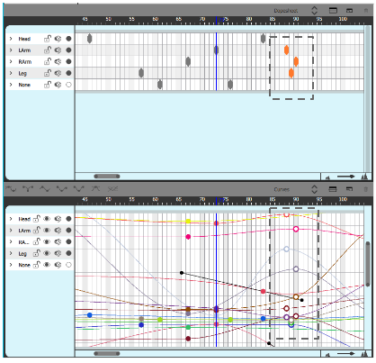Lock the Head layer in Dopesheet
Viewport: 376px width, 363px height.
pos(48,39)
